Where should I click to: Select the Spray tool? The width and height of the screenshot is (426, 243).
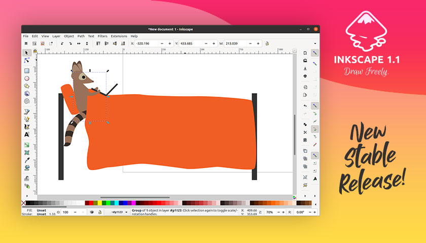coord(26,186)
